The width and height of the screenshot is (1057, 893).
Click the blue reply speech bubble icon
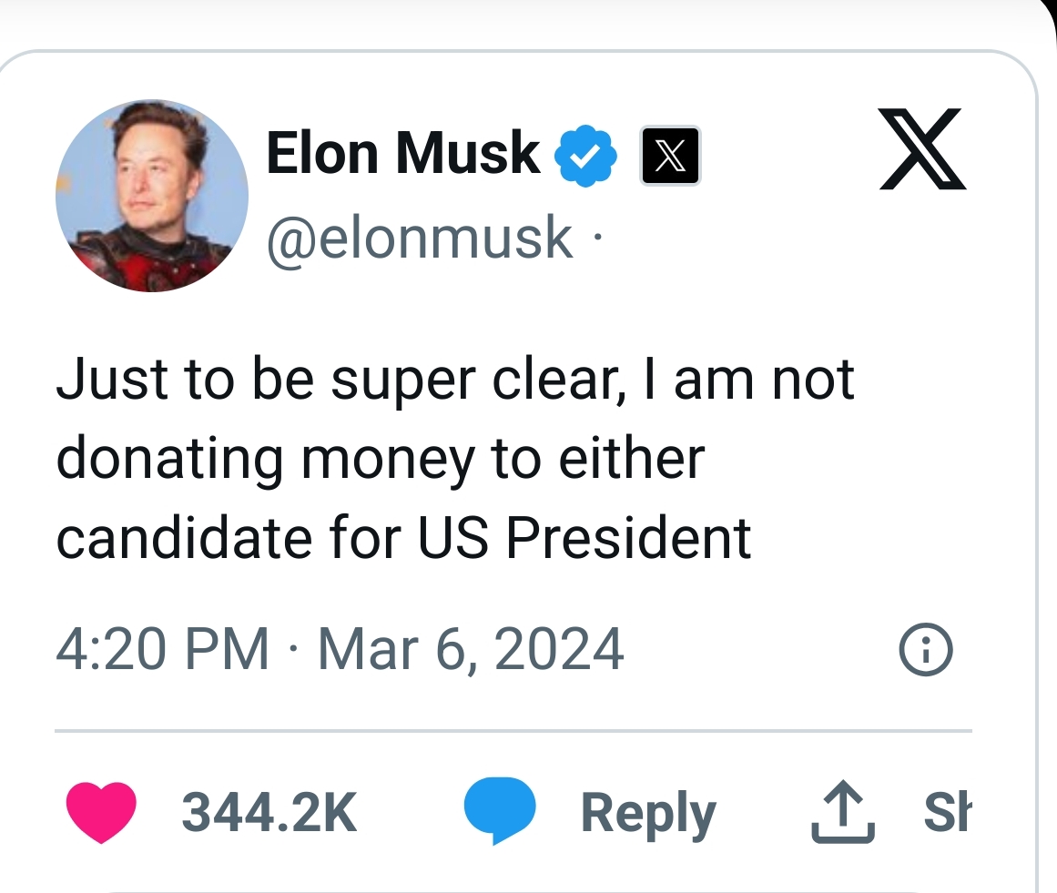click(x=500, y=810)
